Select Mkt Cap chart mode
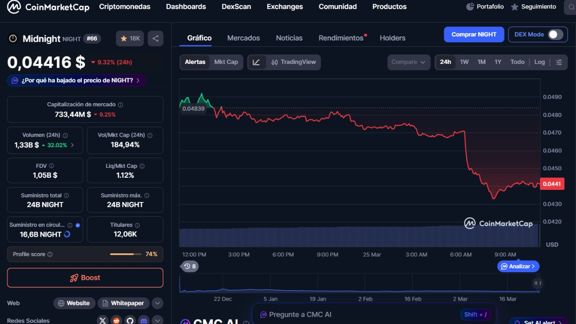The height and width of the screenshot is (324, 576). [x=226, y=62]
